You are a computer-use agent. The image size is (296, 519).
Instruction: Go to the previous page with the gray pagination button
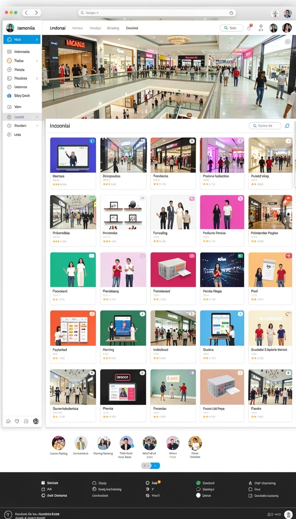click(x=146, y=466)
